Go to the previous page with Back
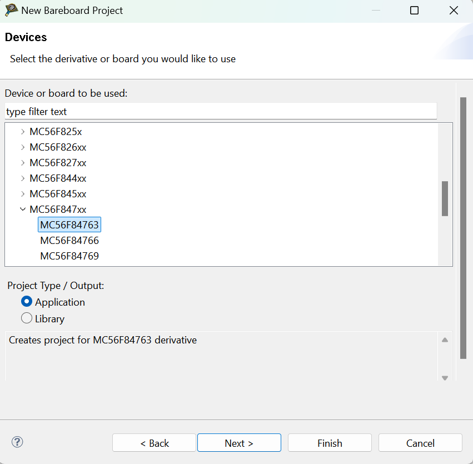 pyautogui.click(x=154, y=442)
